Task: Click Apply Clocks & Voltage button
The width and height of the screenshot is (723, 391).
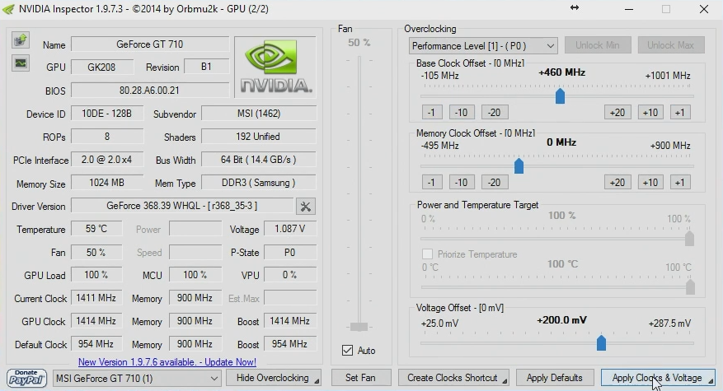Action: point(658,378)
